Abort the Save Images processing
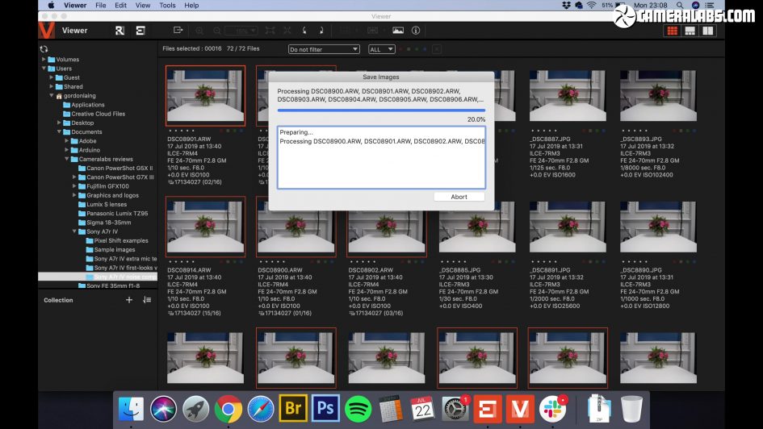The height and width of the screenshot is (429, 763). point(459,197)
